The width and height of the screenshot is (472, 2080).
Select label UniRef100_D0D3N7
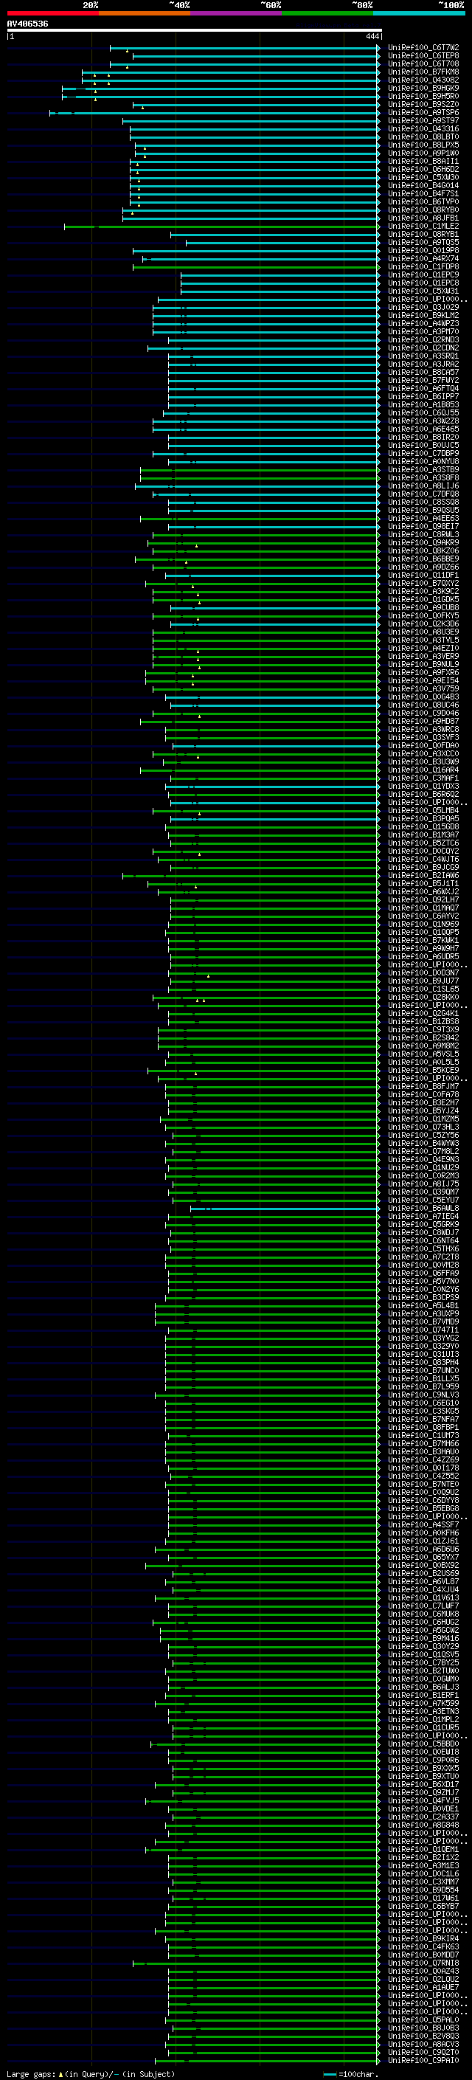click(x=423, y=972)
